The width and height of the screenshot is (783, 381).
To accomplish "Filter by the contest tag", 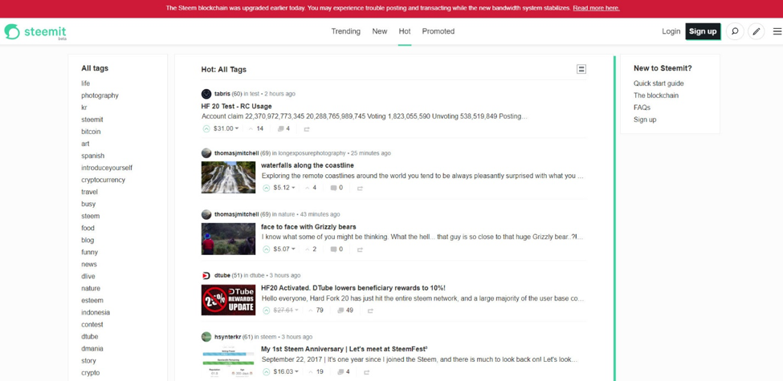I will (92, 324).
